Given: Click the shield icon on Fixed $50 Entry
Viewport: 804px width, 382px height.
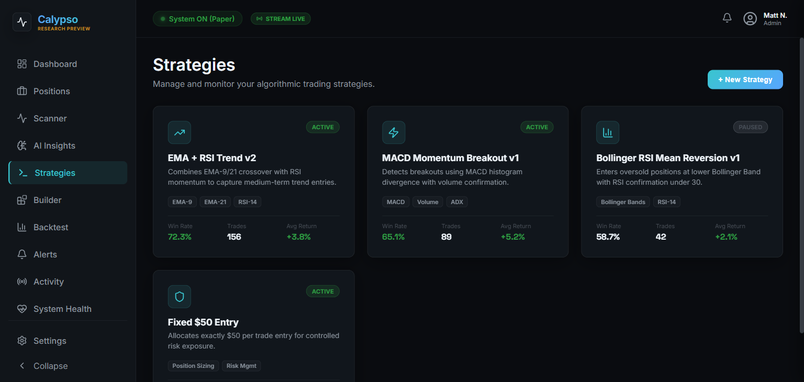Looking at the screenshot, I should click(179, 297).
